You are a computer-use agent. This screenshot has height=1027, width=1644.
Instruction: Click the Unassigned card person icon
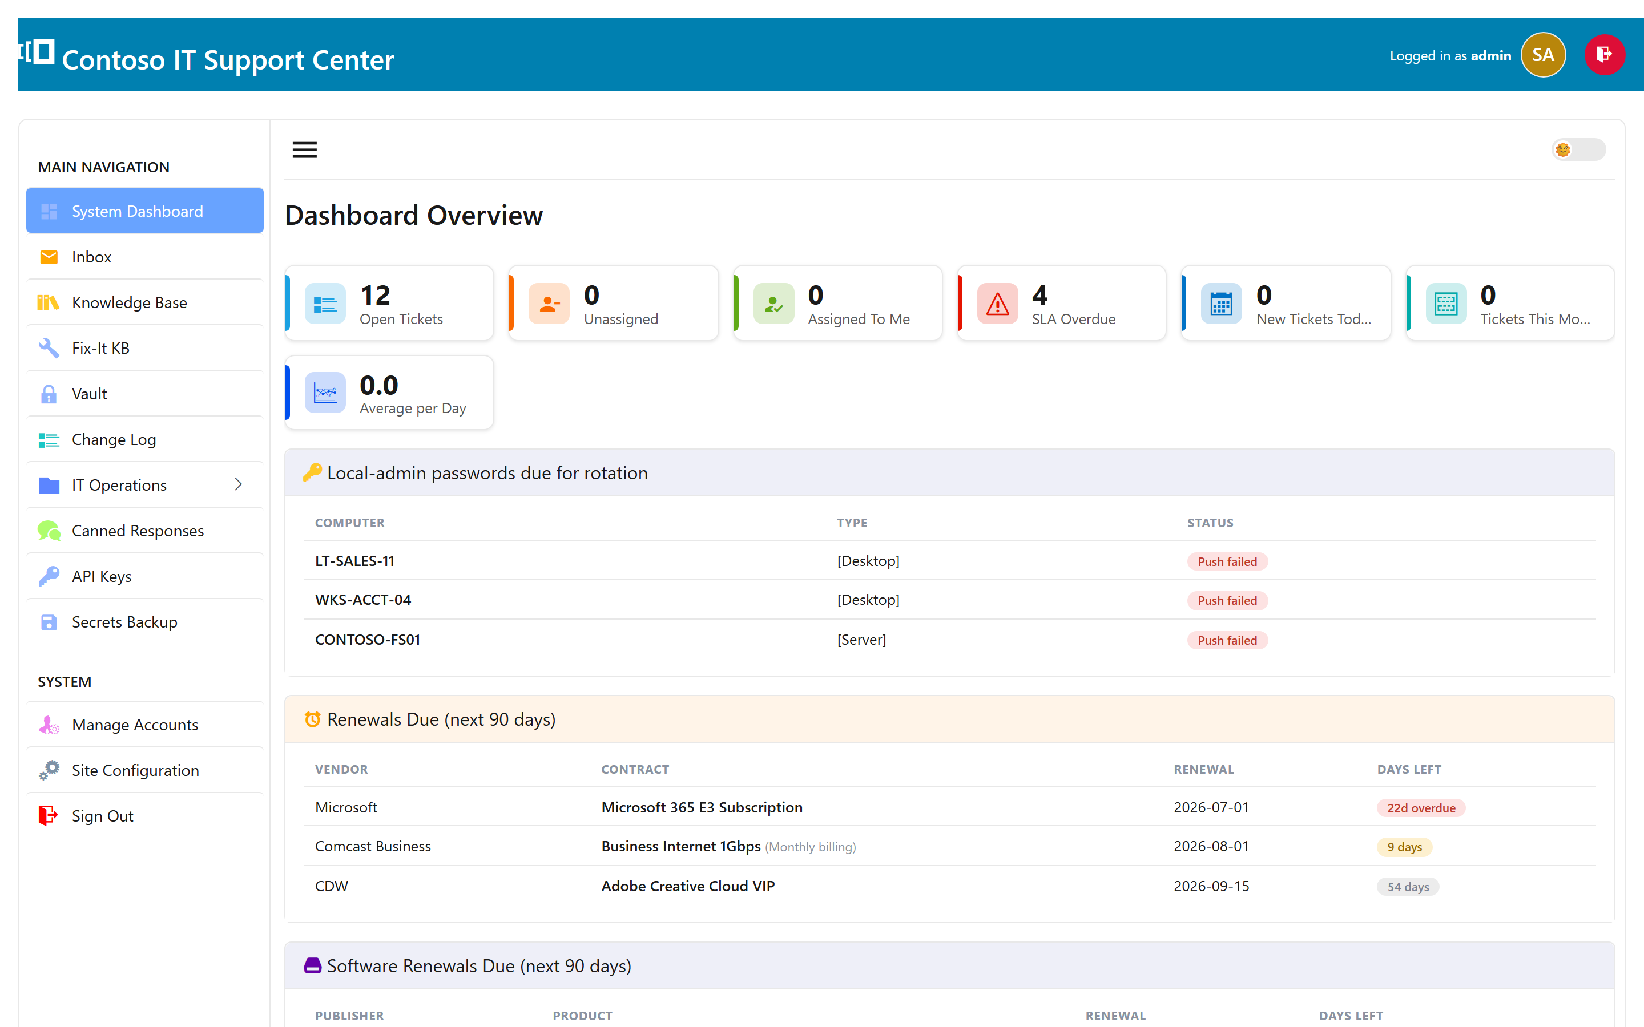tap(549, 304)
